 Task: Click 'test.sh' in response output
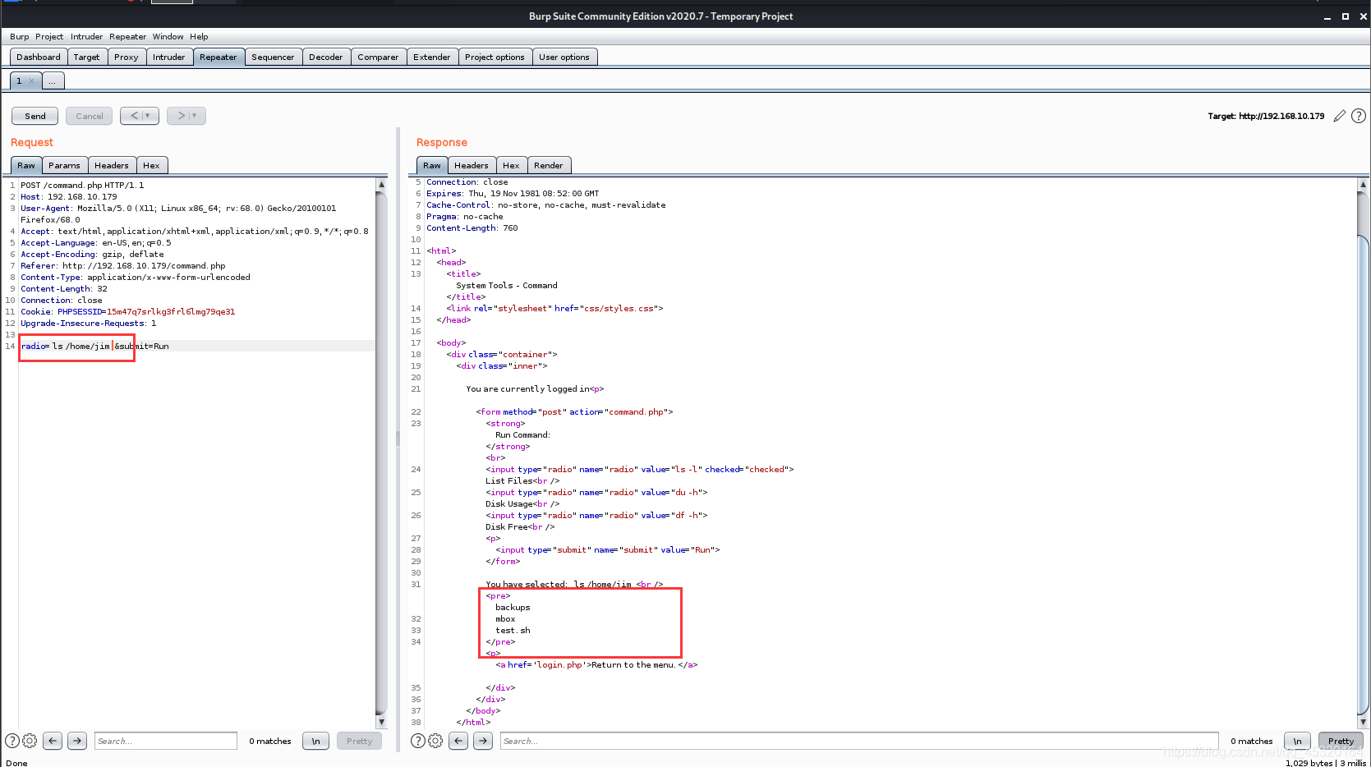(513, 631)
